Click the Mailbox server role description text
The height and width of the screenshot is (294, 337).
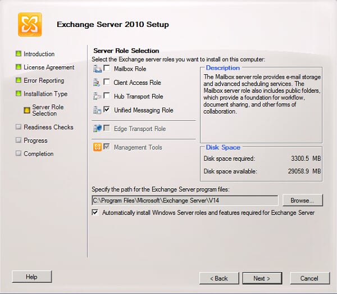click(x=262, y=94)
